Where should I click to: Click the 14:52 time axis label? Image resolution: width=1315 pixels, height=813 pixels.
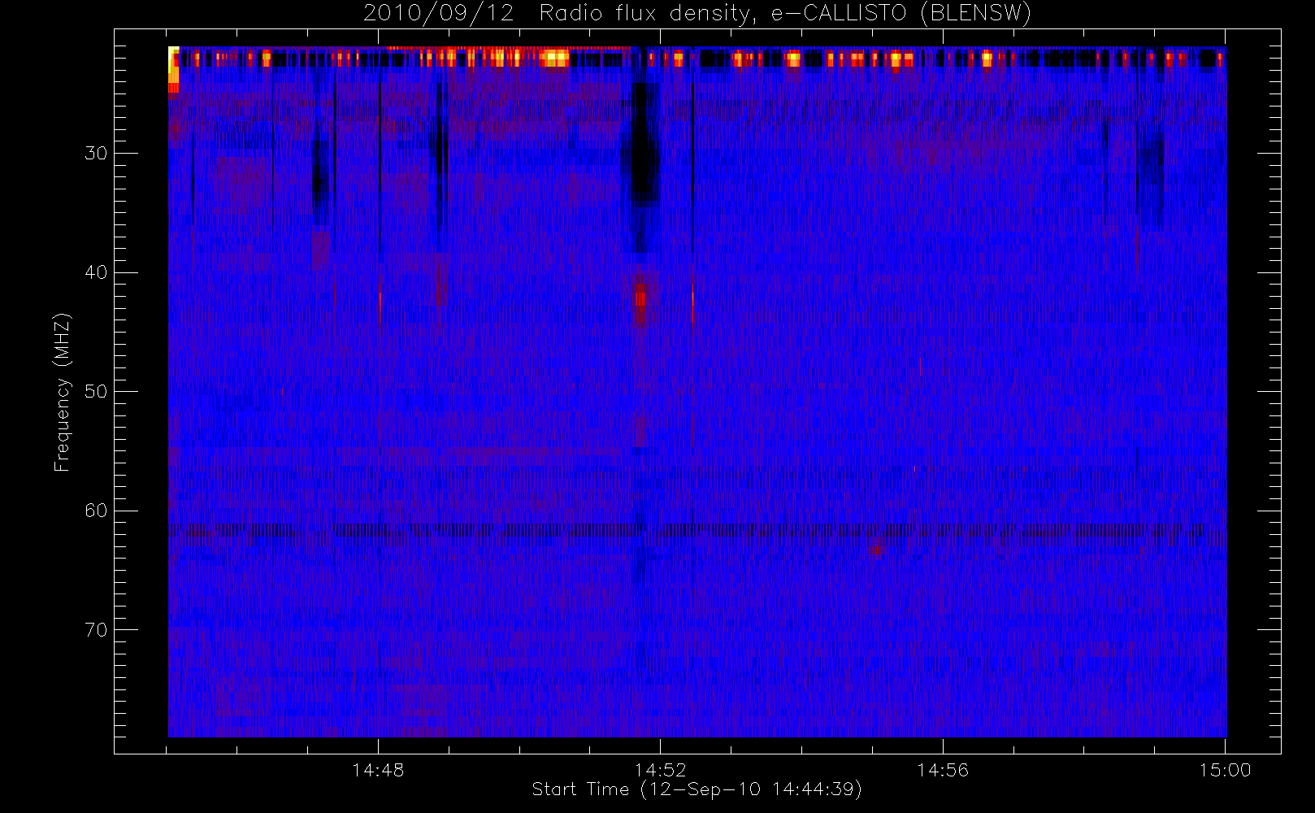point(661,770)
